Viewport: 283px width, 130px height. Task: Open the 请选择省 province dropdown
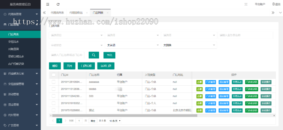[76, 35]
